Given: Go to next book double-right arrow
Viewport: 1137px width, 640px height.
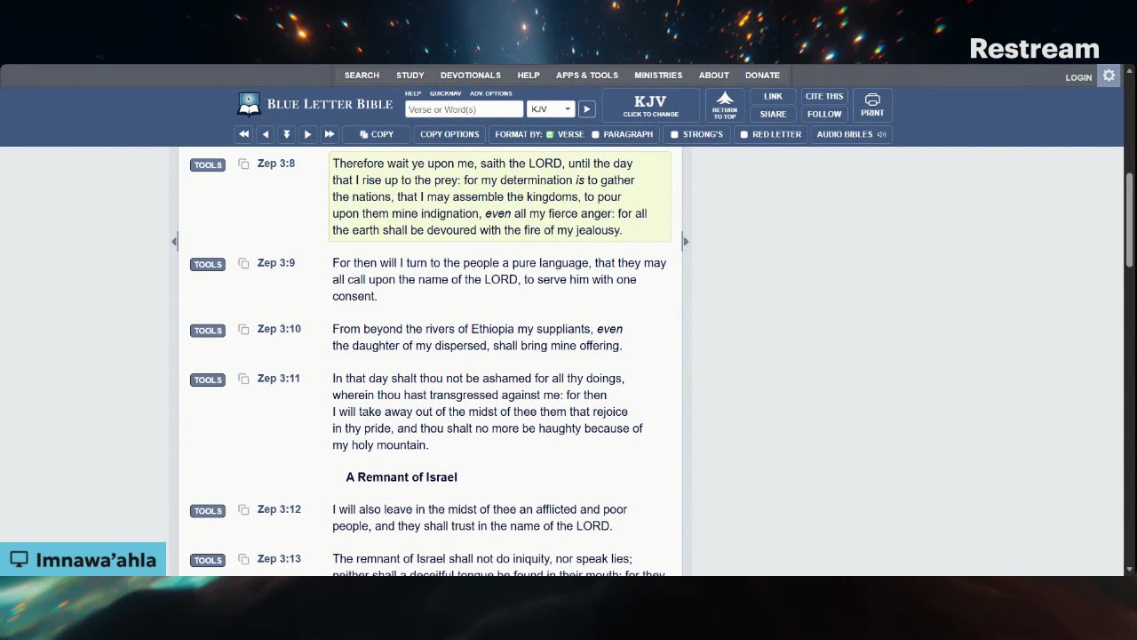Looking at the screenshot, I should click(329, 134).
